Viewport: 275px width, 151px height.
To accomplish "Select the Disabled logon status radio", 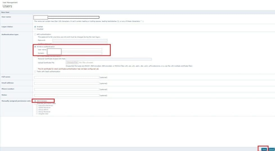I will tap(35, 29).
